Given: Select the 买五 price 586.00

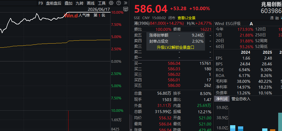Looking at the screenshot, I should click(x=174, y=85).
